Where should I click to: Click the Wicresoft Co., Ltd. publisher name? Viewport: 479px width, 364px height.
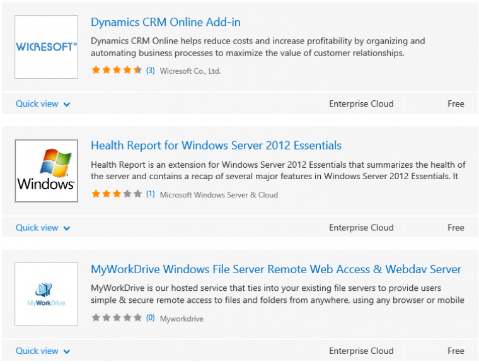click(x=190, y=71)
